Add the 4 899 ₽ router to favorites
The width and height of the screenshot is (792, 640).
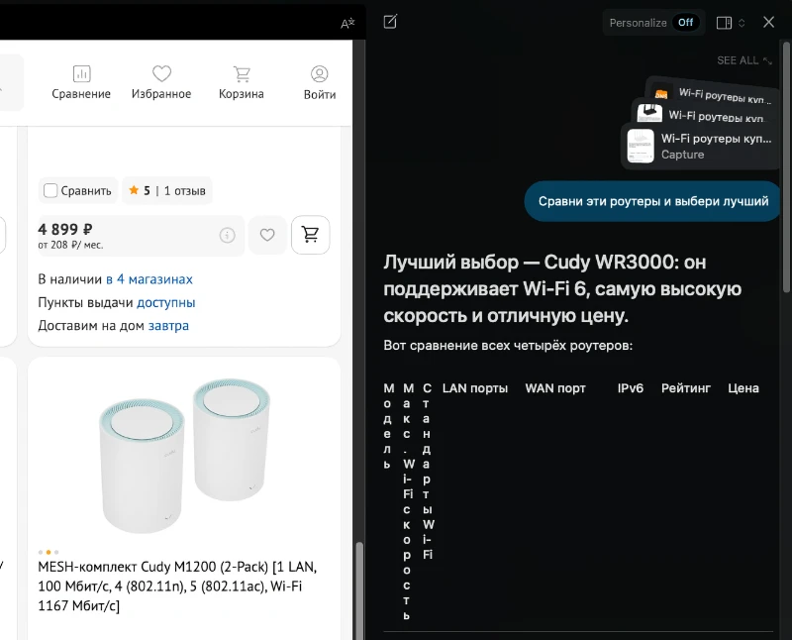click(x=267, y=235)
